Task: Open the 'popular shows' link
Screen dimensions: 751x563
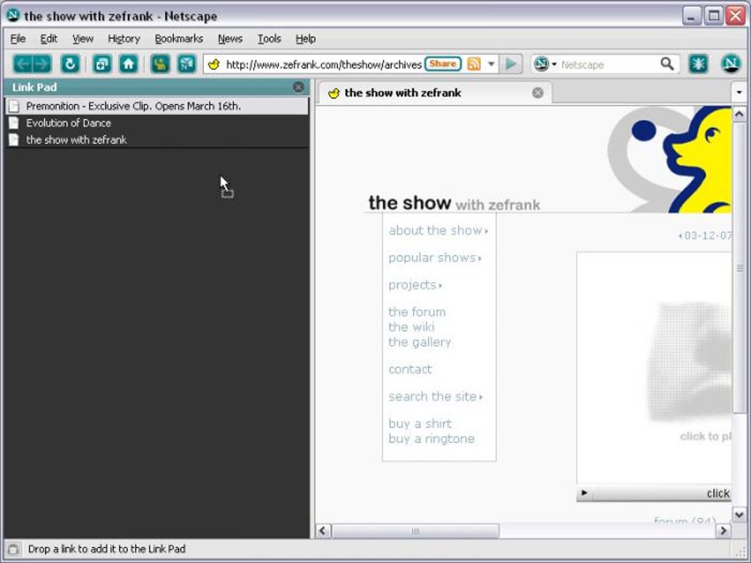Action: point(433,258)
